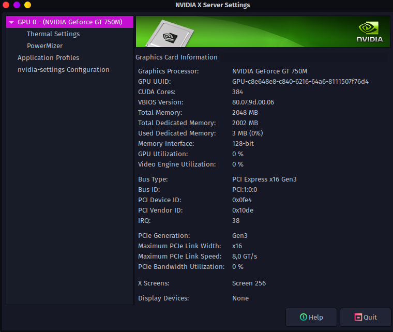Click the Graphics Card Information heading
The width and height of the screenshot is (393, 332).
(176, 57)
